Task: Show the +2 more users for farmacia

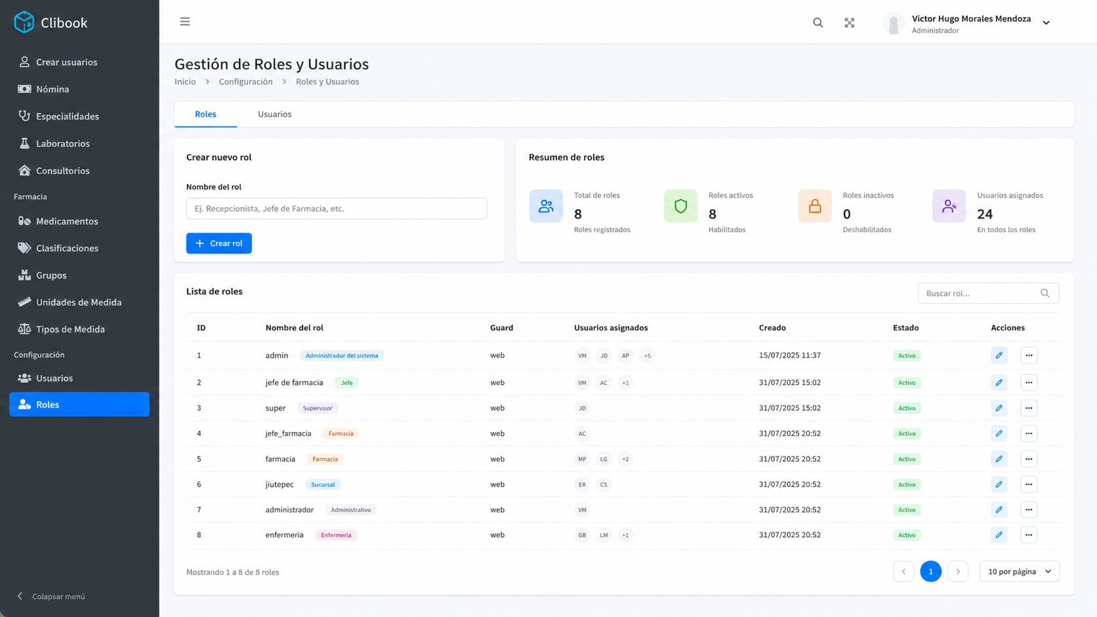Action: tap(625, 459)
